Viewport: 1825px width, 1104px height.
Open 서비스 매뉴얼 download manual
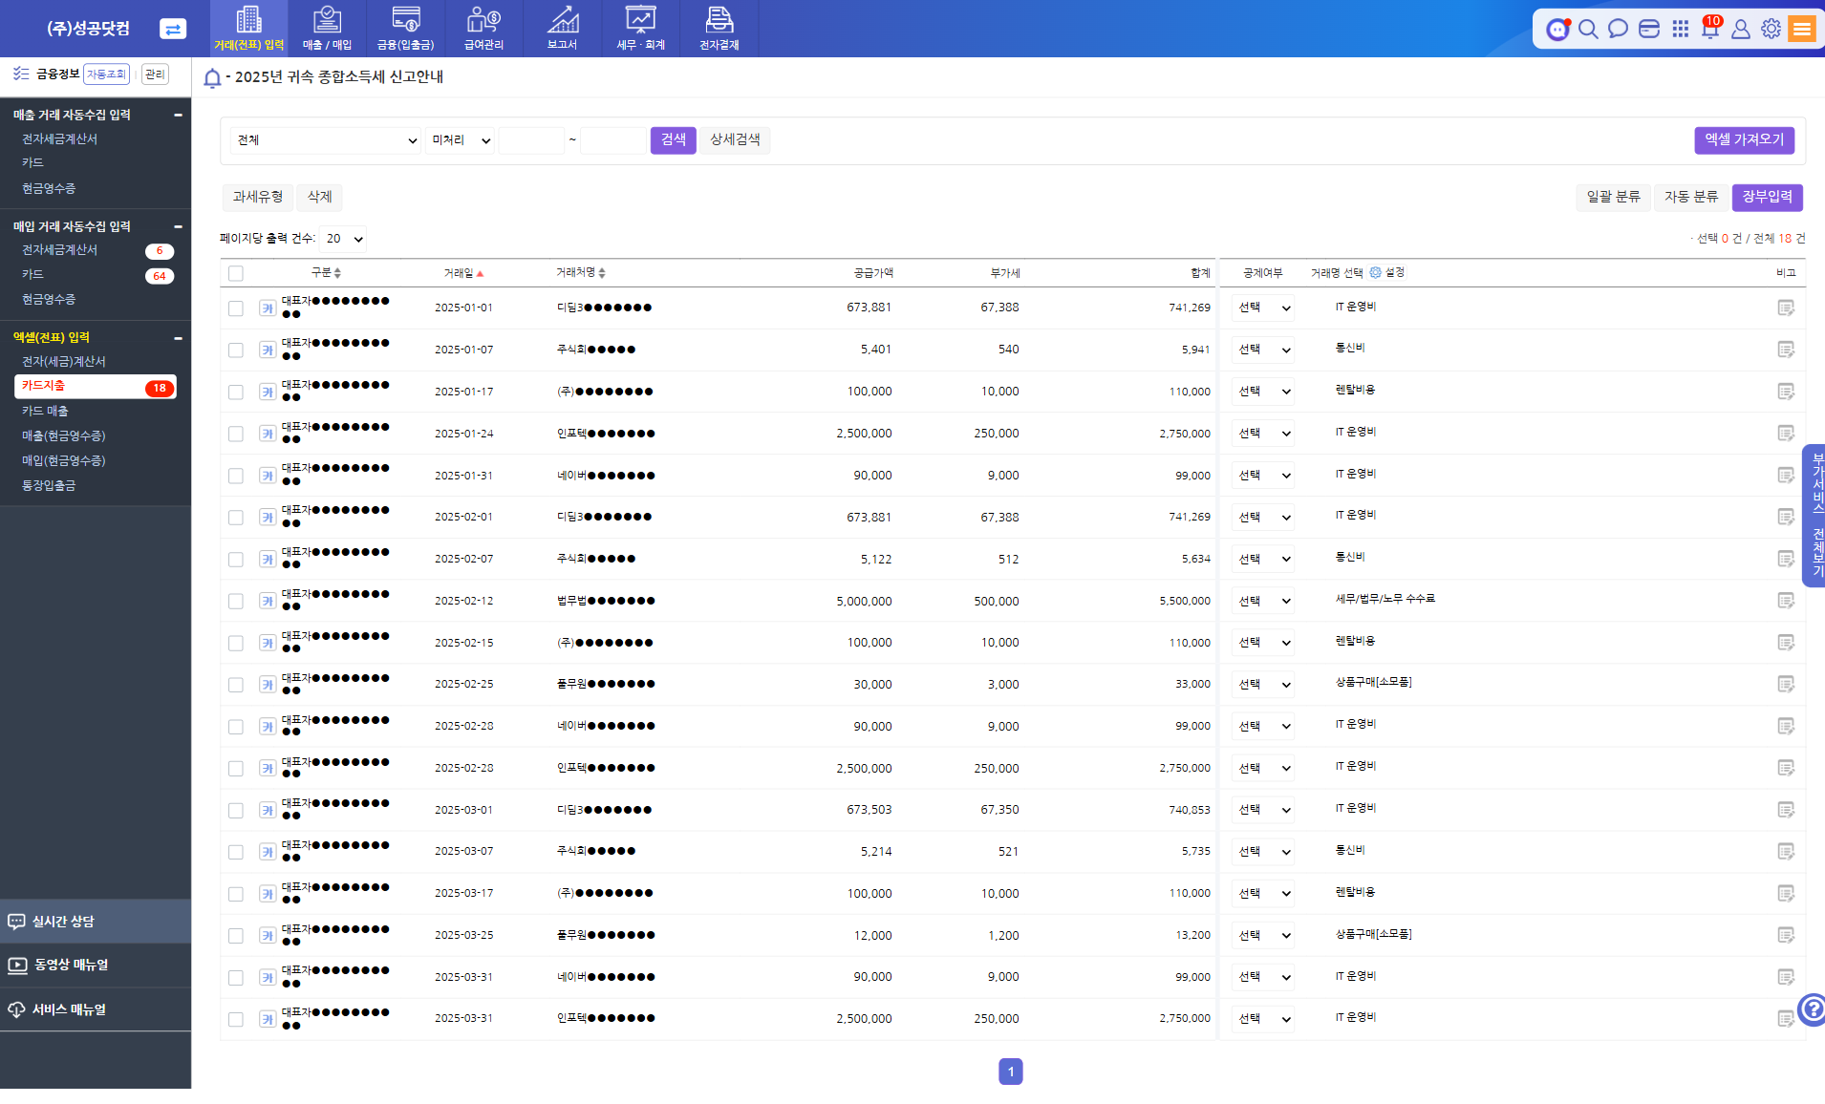(96, 1009)
